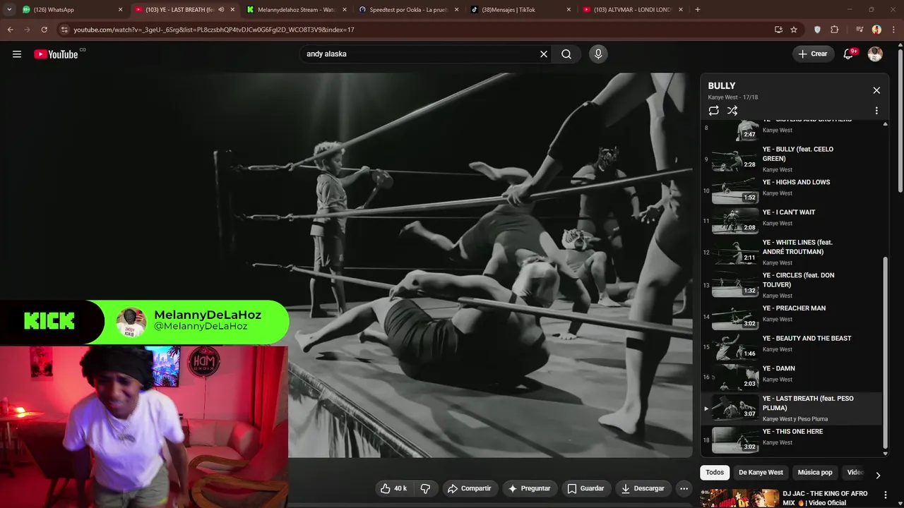
Task: Switch to the ALTVMAR - LONDI tab
Action: 633,10
